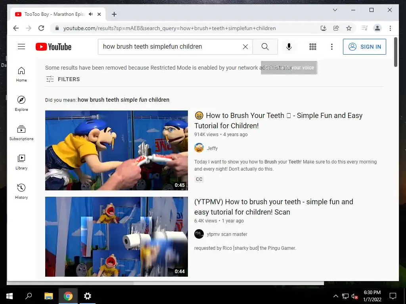Open History in the sidebar
This screenshot has height=304, width=406.
pos(21,191)
